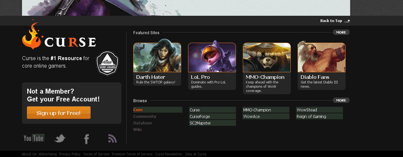This screenshot has width=403, height=157.
Task: Open the Curse Facebook icon
Action: pyautogui.click(x=86, y=139)
